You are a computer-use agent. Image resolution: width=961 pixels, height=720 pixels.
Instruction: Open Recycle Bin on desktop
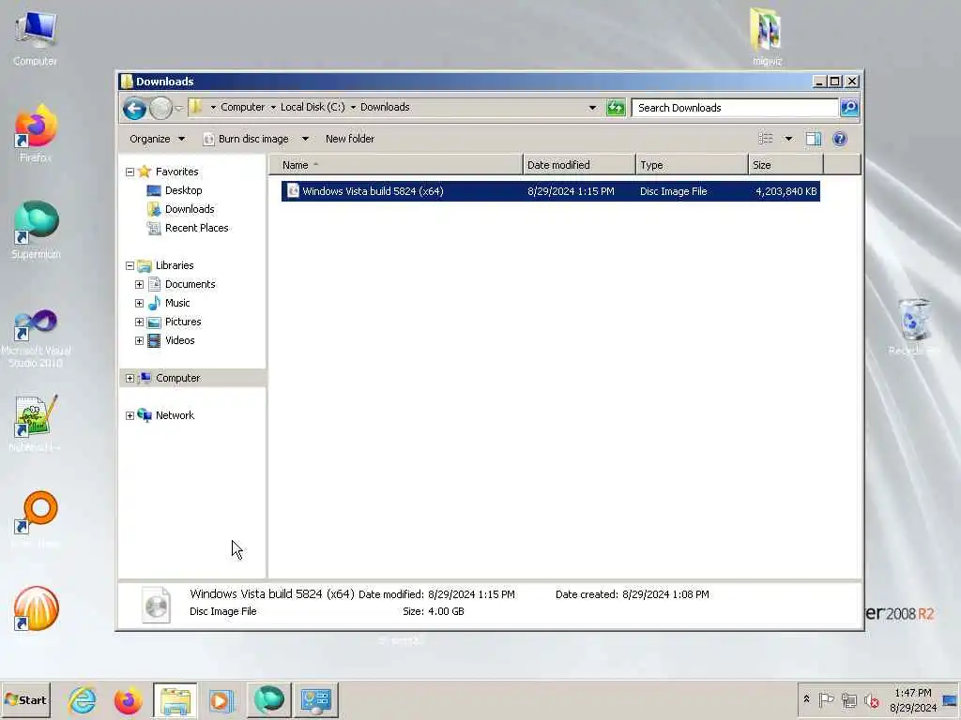(x=914, y=327)
